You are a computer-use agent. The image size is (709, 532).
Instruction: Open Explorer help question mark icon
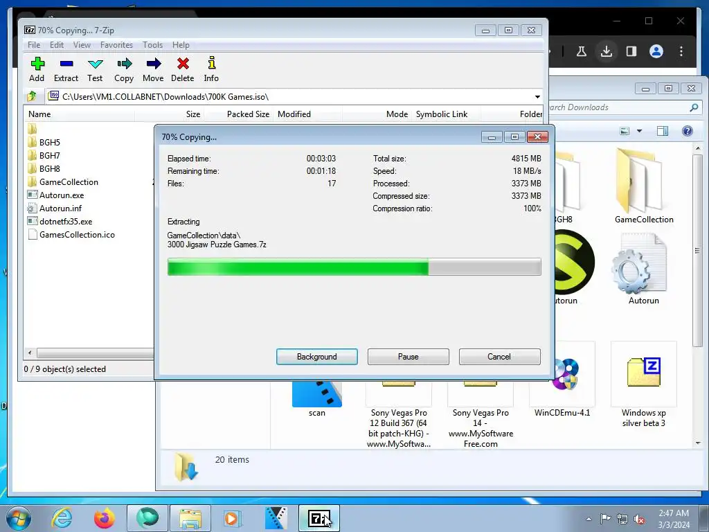(688, 131)
